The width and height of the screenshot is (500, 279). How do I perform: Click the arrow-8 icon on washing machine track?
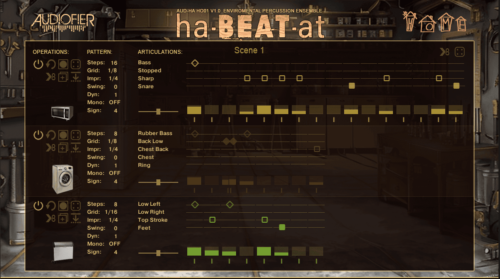click(51, 148)
